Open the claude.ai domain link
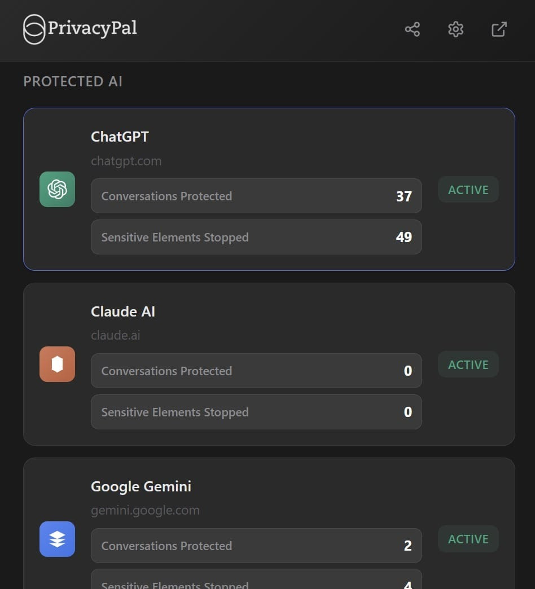 (115, 335)
